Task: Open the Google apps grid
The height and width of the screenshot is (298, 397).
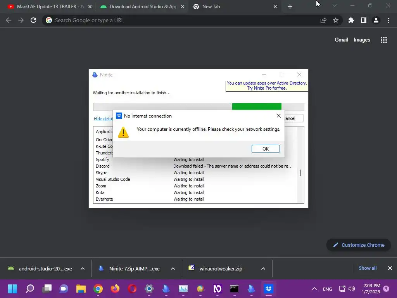Action: 383,40
